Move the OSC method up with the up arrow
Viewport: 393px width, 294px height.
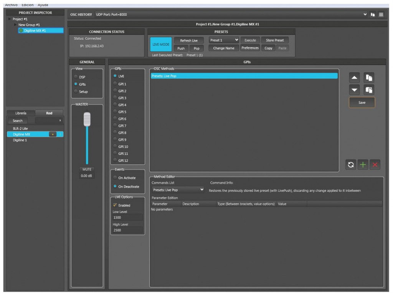pos(355,78)
